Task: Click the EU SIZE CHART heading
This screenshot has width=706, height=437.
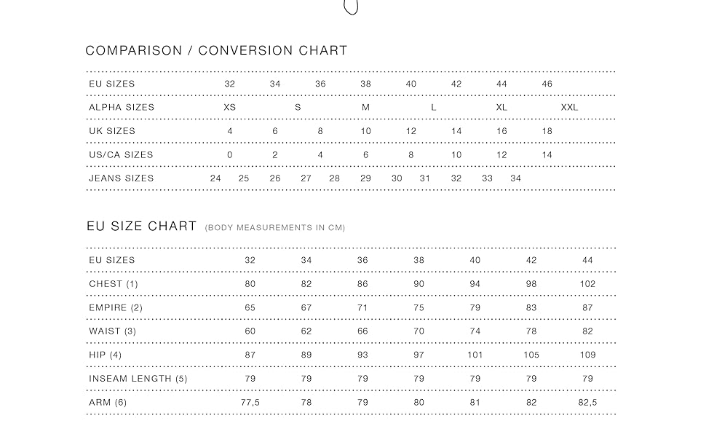Action: pyautogui.click(x=141, y=227)
